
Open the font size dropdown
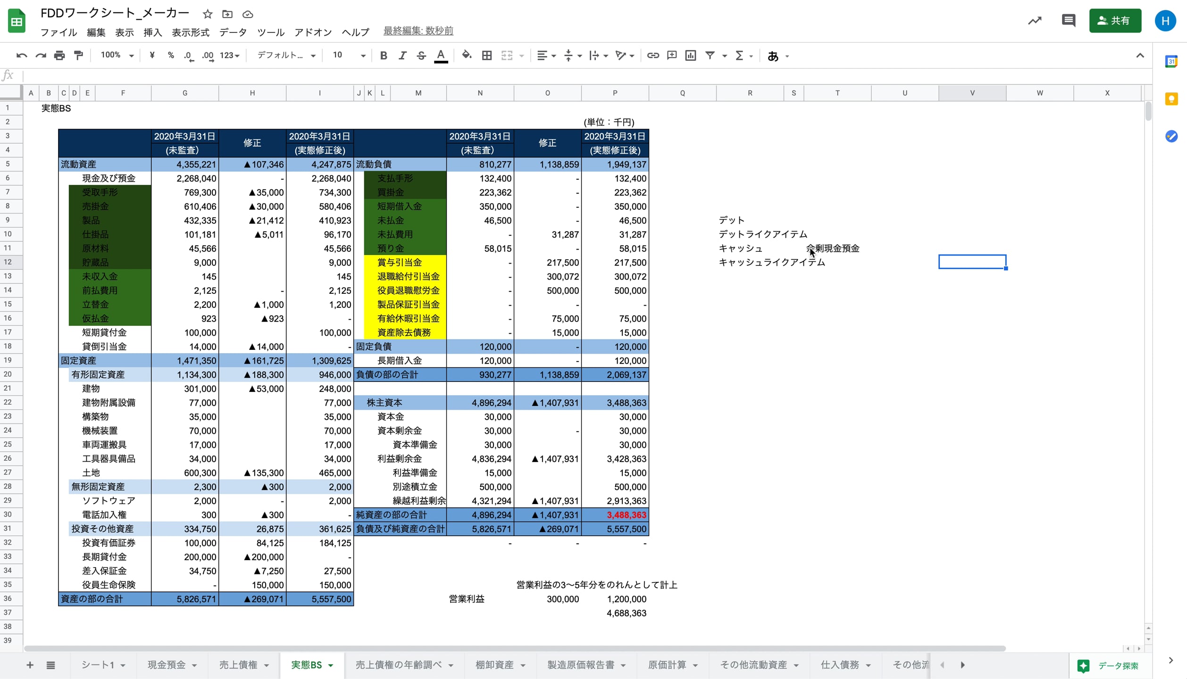tap(349, 56)
